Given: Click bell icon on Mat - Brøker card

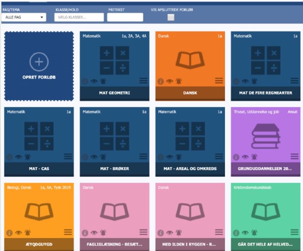Looking at the screenshot, I should (103, 157).
